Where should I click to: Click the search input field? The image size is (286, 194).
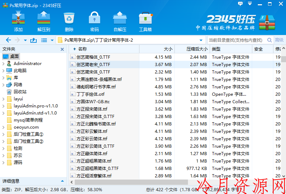tap(237, 40)
